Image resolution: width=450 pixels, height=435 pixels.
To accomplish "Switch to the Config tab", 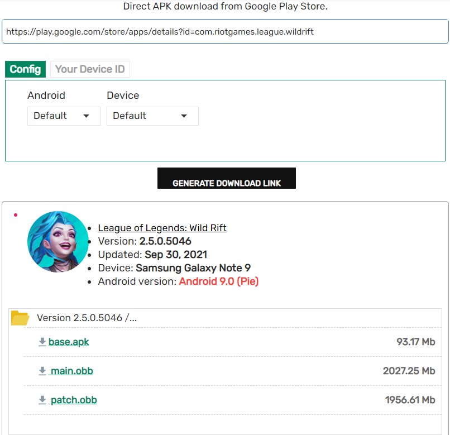I will (x=25, y=69).
